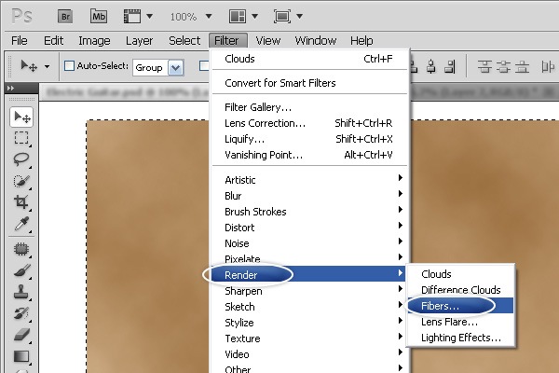559x373 pixels.
Task: Select the Brush tool
Action: tap(21, 270)
